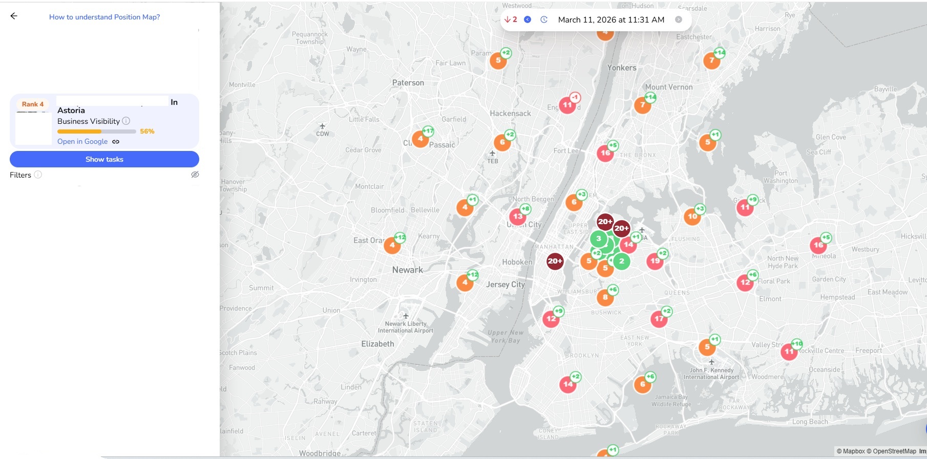The image size is (927, 459).
Task: Click the rank 13 marker near Union City
Action: [x=518, y=216]
